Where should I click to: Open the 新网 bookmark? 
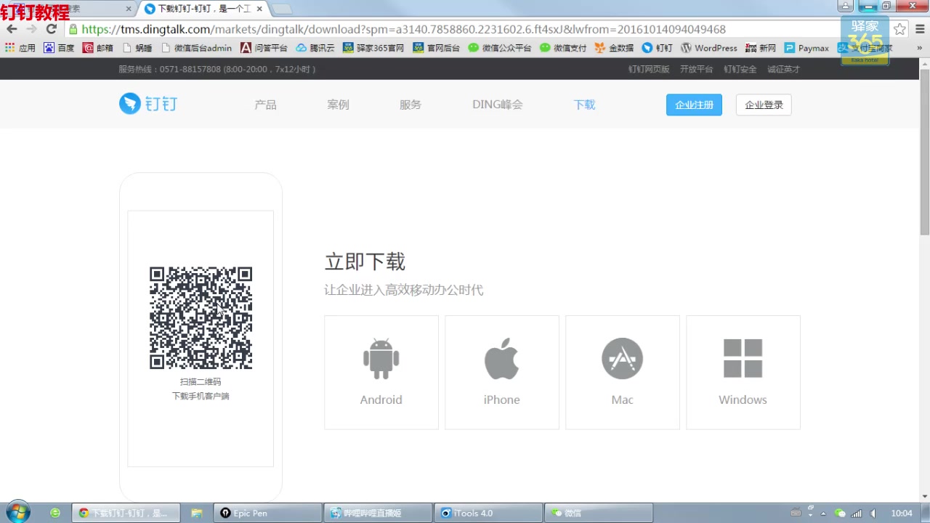pos(760,48)
